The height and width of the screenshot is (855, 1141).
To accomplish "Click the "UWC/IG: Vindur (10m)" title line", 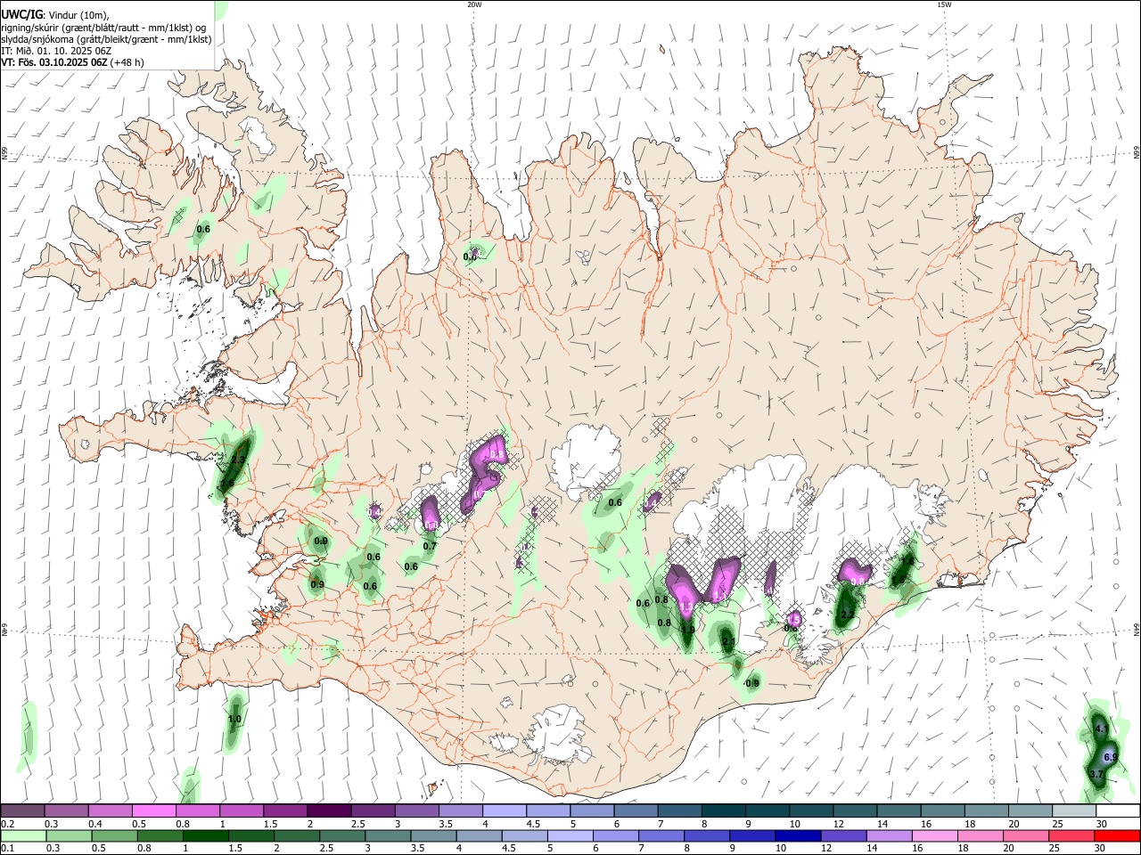I will pyautogui.click(x=54, y=14).
